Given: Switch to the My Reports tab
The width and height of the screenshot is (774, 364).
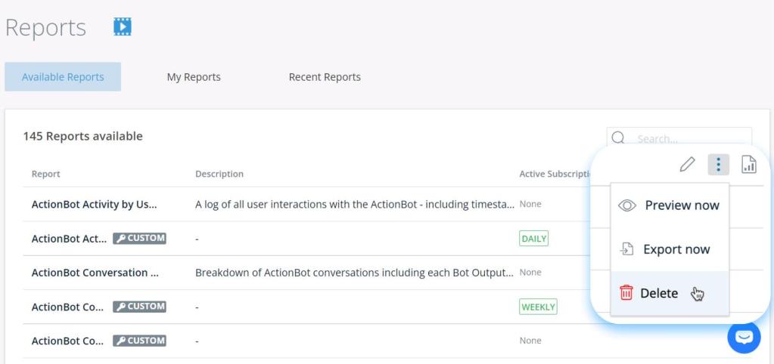Looking at the screenshot, I should (194, 77).
